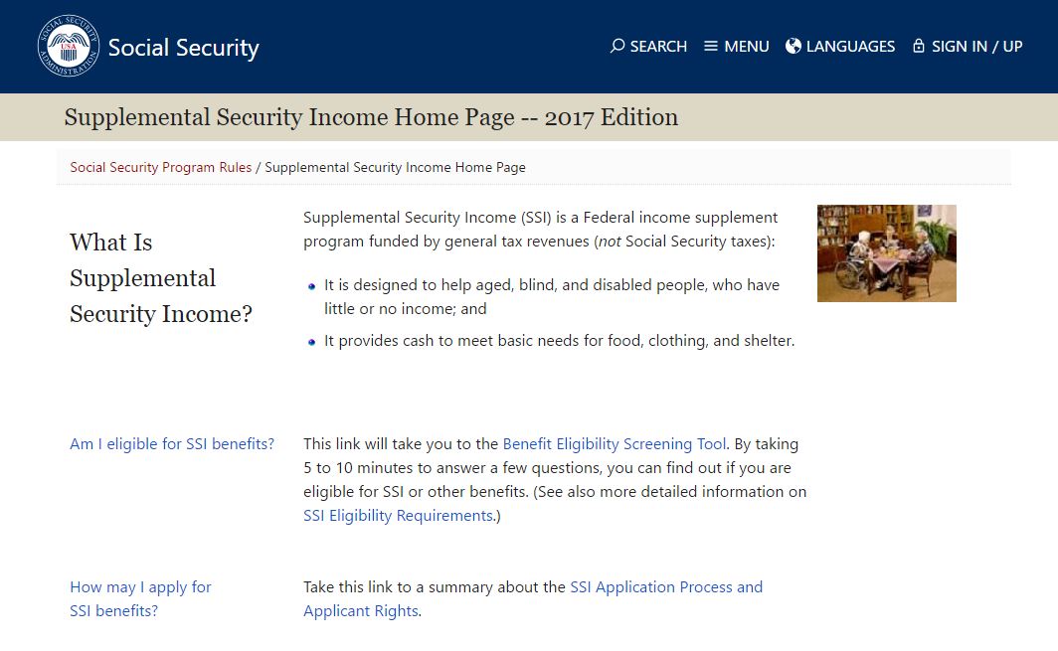Click the page title heading banner
Image resolution: width=1058 pixels, height=651 pixels.
371,117
